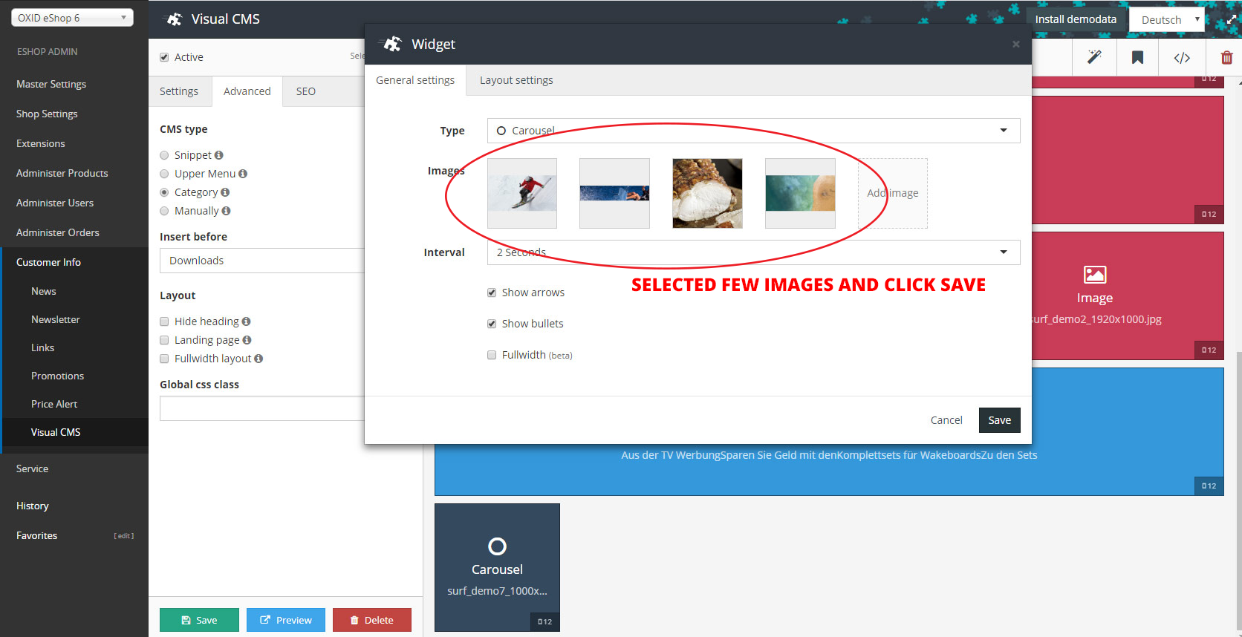This screenshot has height=637, width=1242.
Task: Click info icon next to Snippet
Action: 219,155
